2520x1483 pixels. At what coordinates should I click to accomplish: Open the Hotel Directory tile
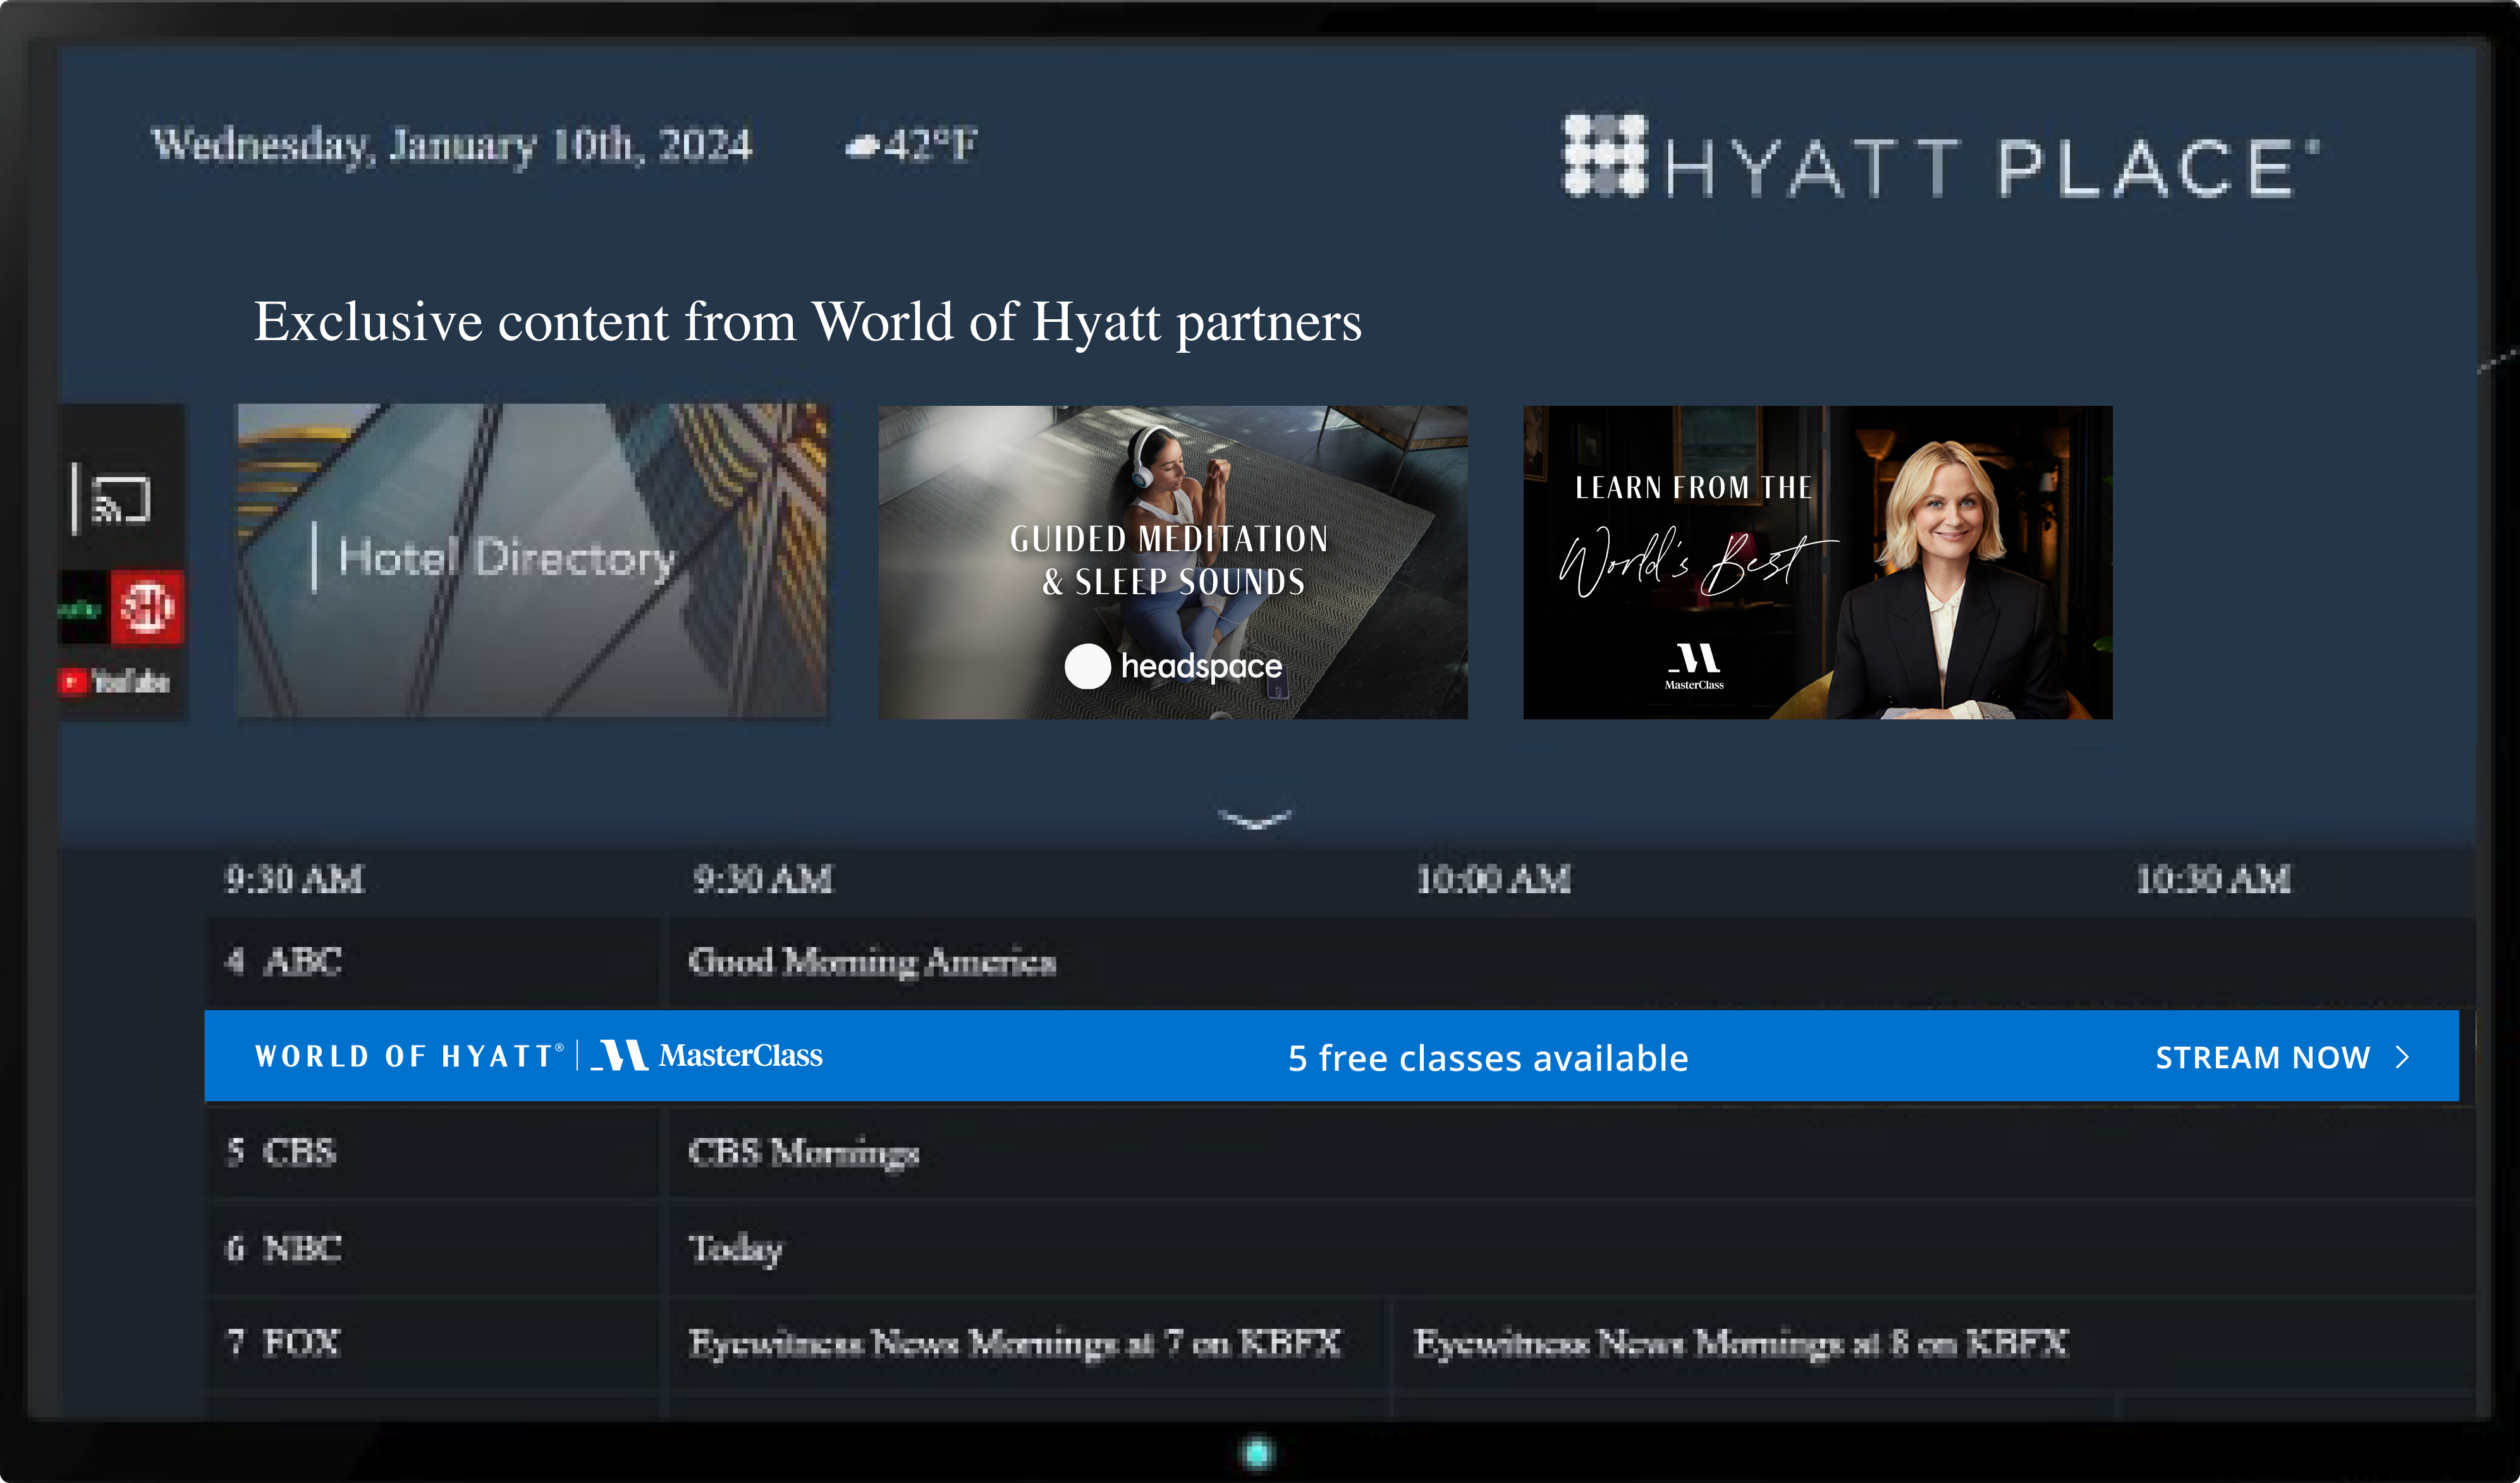tap(532, 560)
